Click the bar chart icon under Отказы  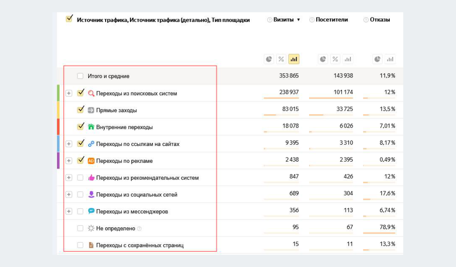pyautogui.click(x=390, y=59)
